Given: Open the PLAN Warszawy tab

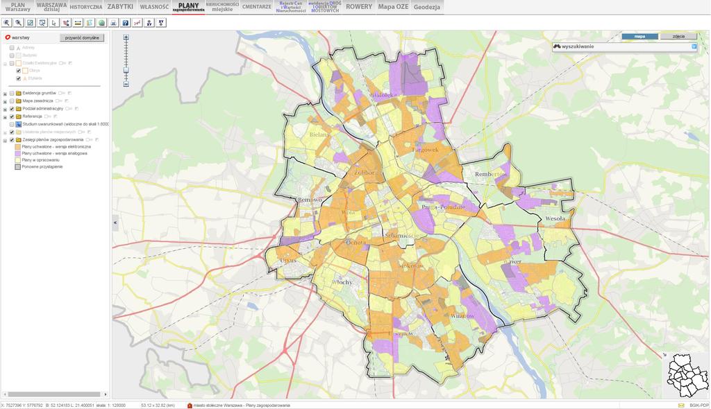Looking at the screenshot, I should 17,7.
